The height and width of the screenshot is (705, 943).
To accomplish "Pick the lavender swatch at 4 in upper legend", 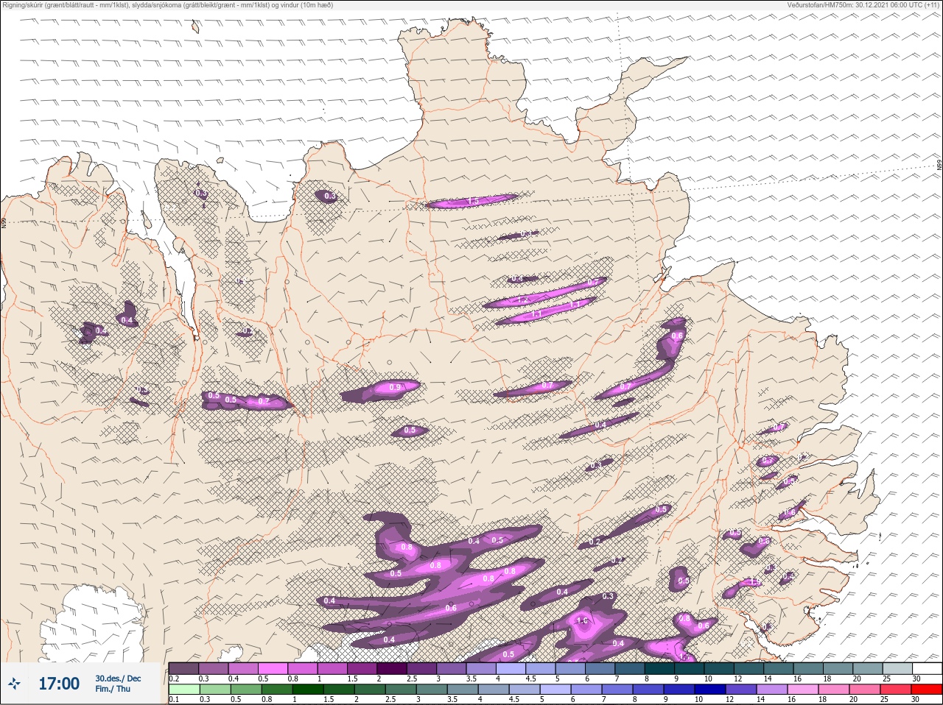I will (511, 668).
